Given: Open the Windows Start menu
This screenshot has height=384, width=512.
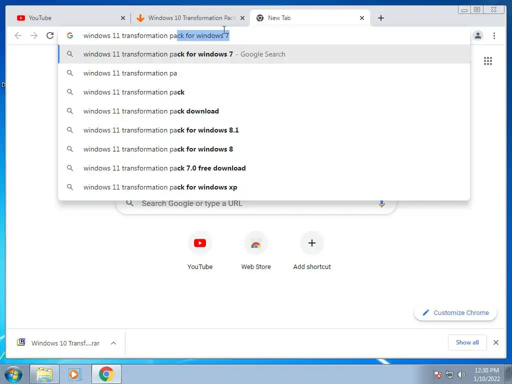Looking at the screenshot, I should (13, 374).
